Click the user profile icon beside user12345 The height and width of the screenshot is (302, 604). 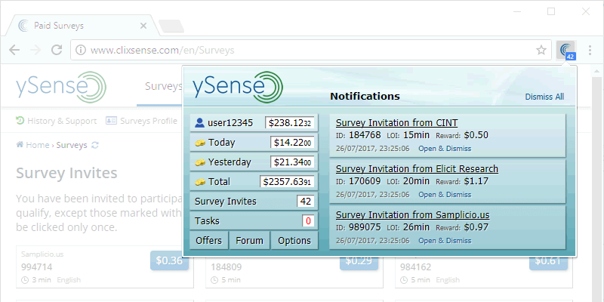199,123
